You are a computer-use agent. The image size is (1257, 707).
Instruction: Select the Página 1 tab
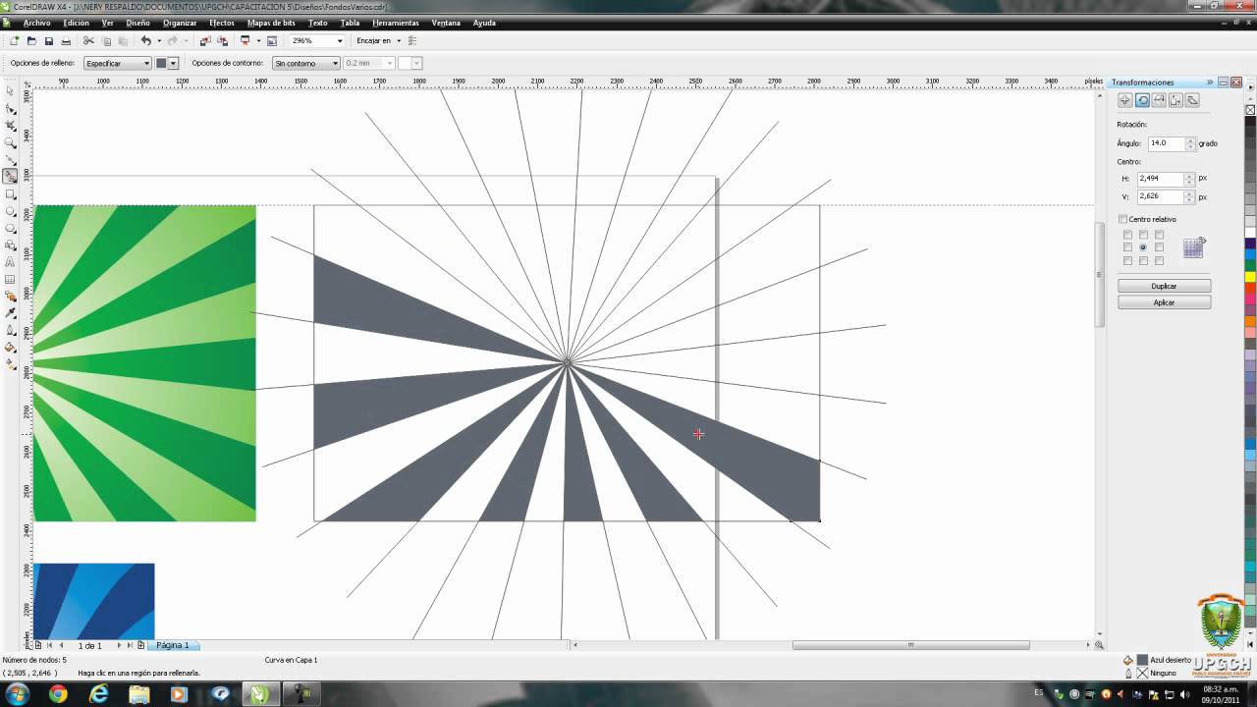[173, 645]
